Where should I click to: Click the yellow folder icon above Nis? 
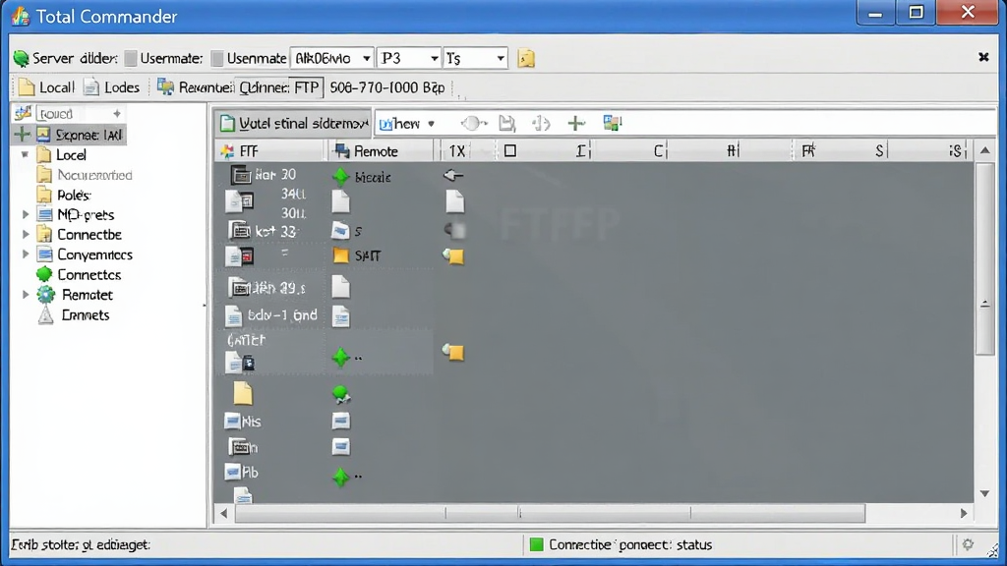(243, 393)
